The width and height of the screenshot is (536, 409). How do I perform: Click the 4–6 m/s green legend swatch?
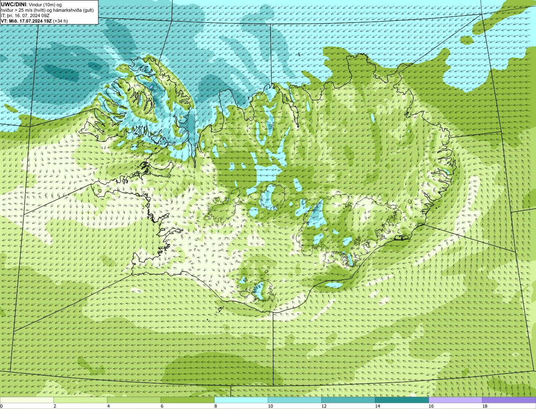134,400
